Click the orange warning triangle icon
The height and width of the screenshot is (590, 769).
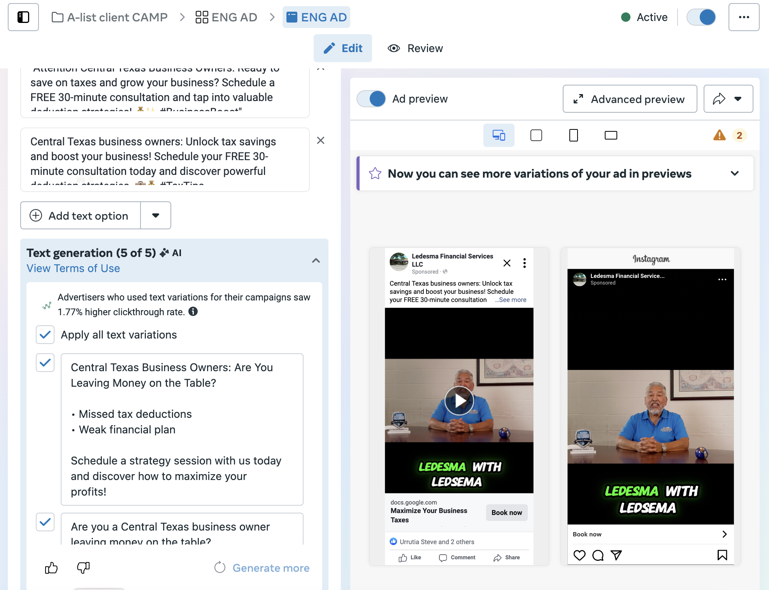pyautogui.click(x=719, y=135)
